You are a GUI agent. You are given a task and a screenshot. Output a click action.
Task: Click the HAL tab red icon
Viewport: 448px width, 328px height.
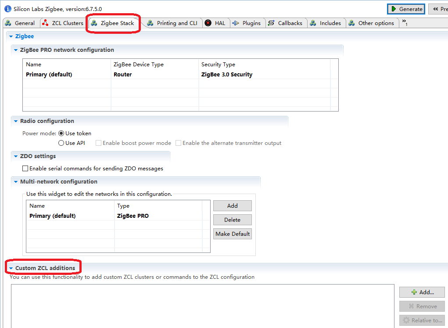(x=208, y=23)
